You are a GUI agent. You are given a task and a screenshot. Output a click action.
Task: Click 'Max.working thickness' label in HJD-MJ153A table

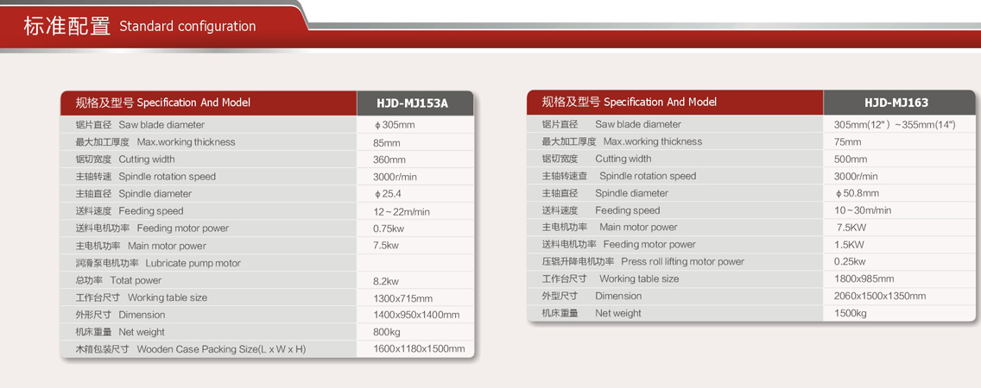click(x=186, y=141)
